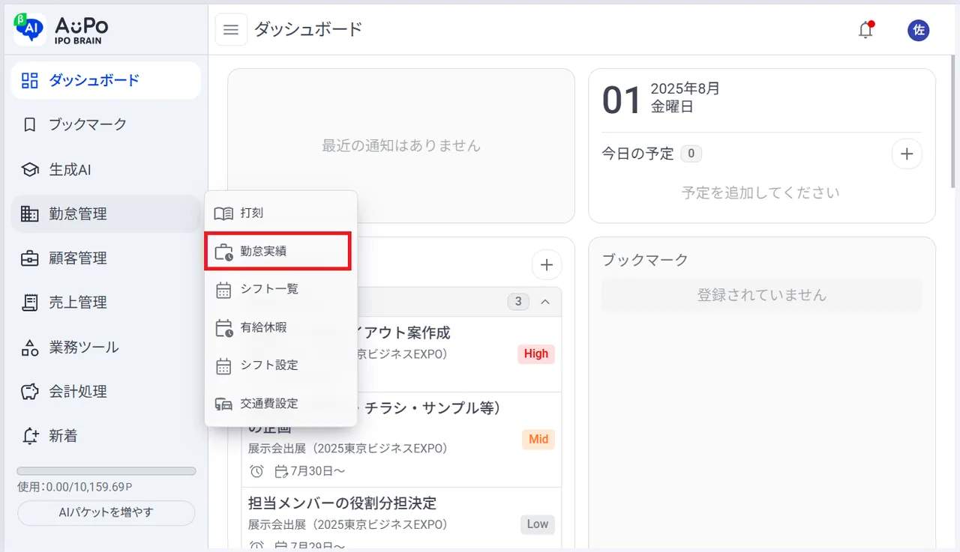
Task: Toggle the hamburger sidebar menu button
Action: tap(231, 30)
